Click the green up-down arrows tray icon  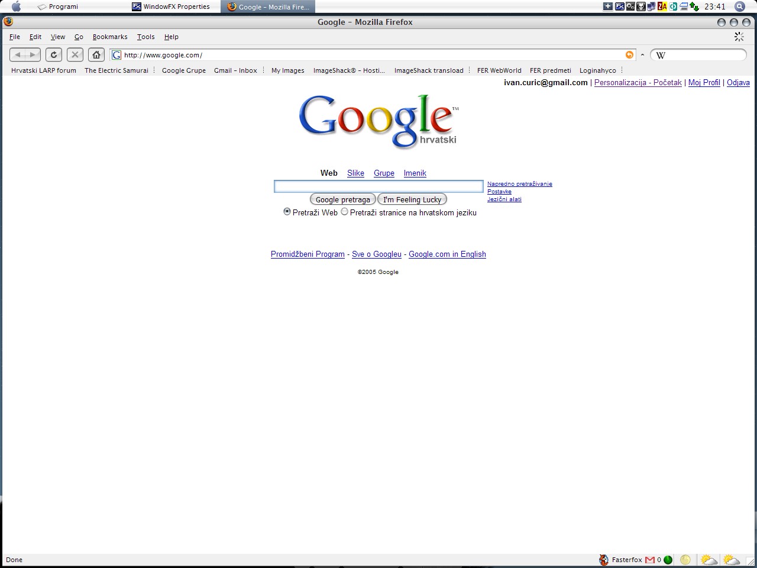[x=694, y=7]
